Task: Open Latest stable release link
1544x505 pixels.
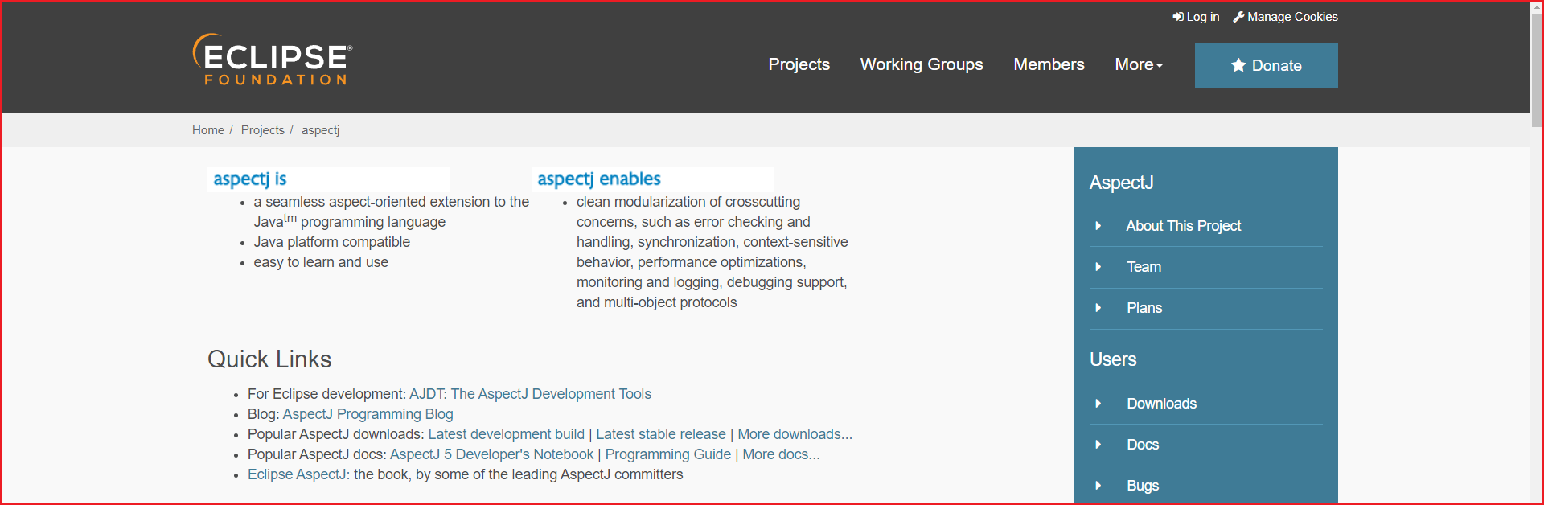Action: pos(660,434)
